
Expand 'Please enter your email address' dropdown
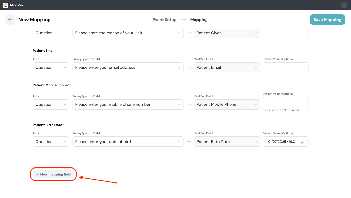coord(128,67)
